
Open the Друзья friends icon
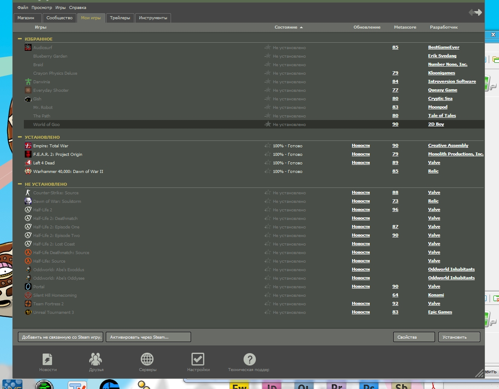coord(96,360)
